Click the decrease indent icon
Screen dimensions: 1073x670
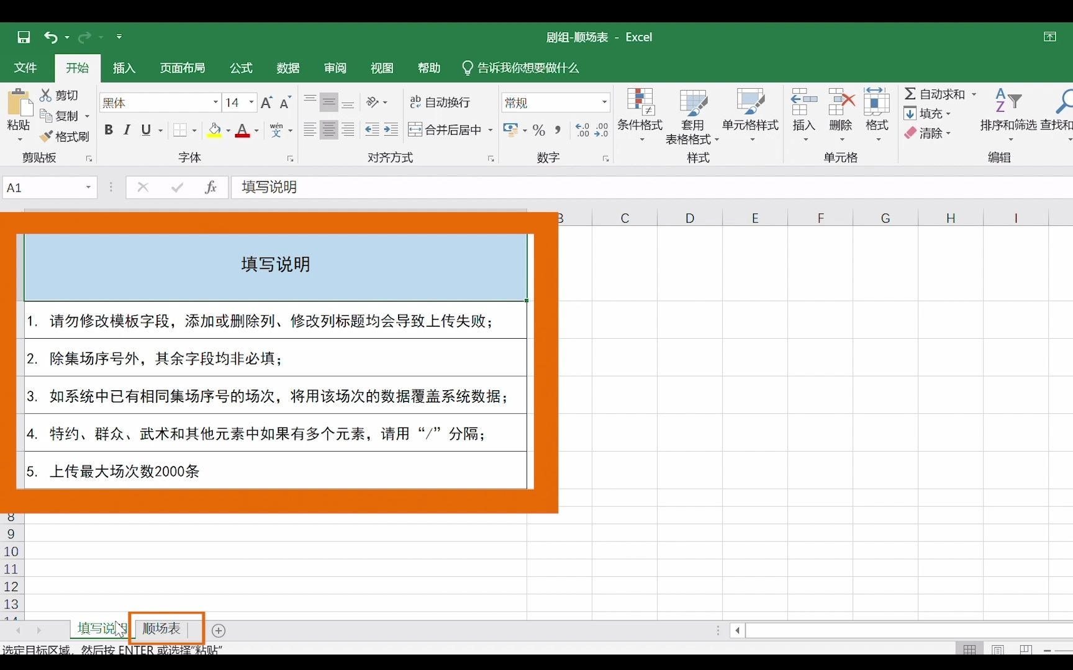point(372,130)
